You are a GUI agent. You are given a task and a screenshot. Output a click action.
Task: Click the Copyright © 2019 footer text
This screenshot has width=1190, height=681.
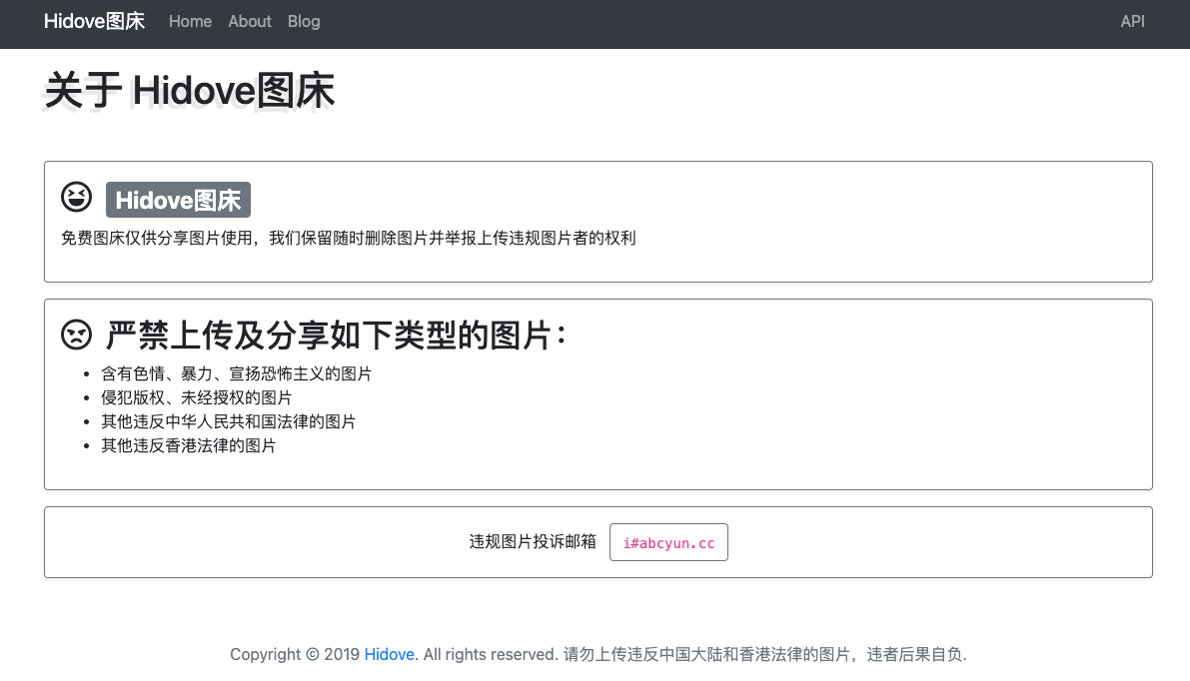coord(295,654)
